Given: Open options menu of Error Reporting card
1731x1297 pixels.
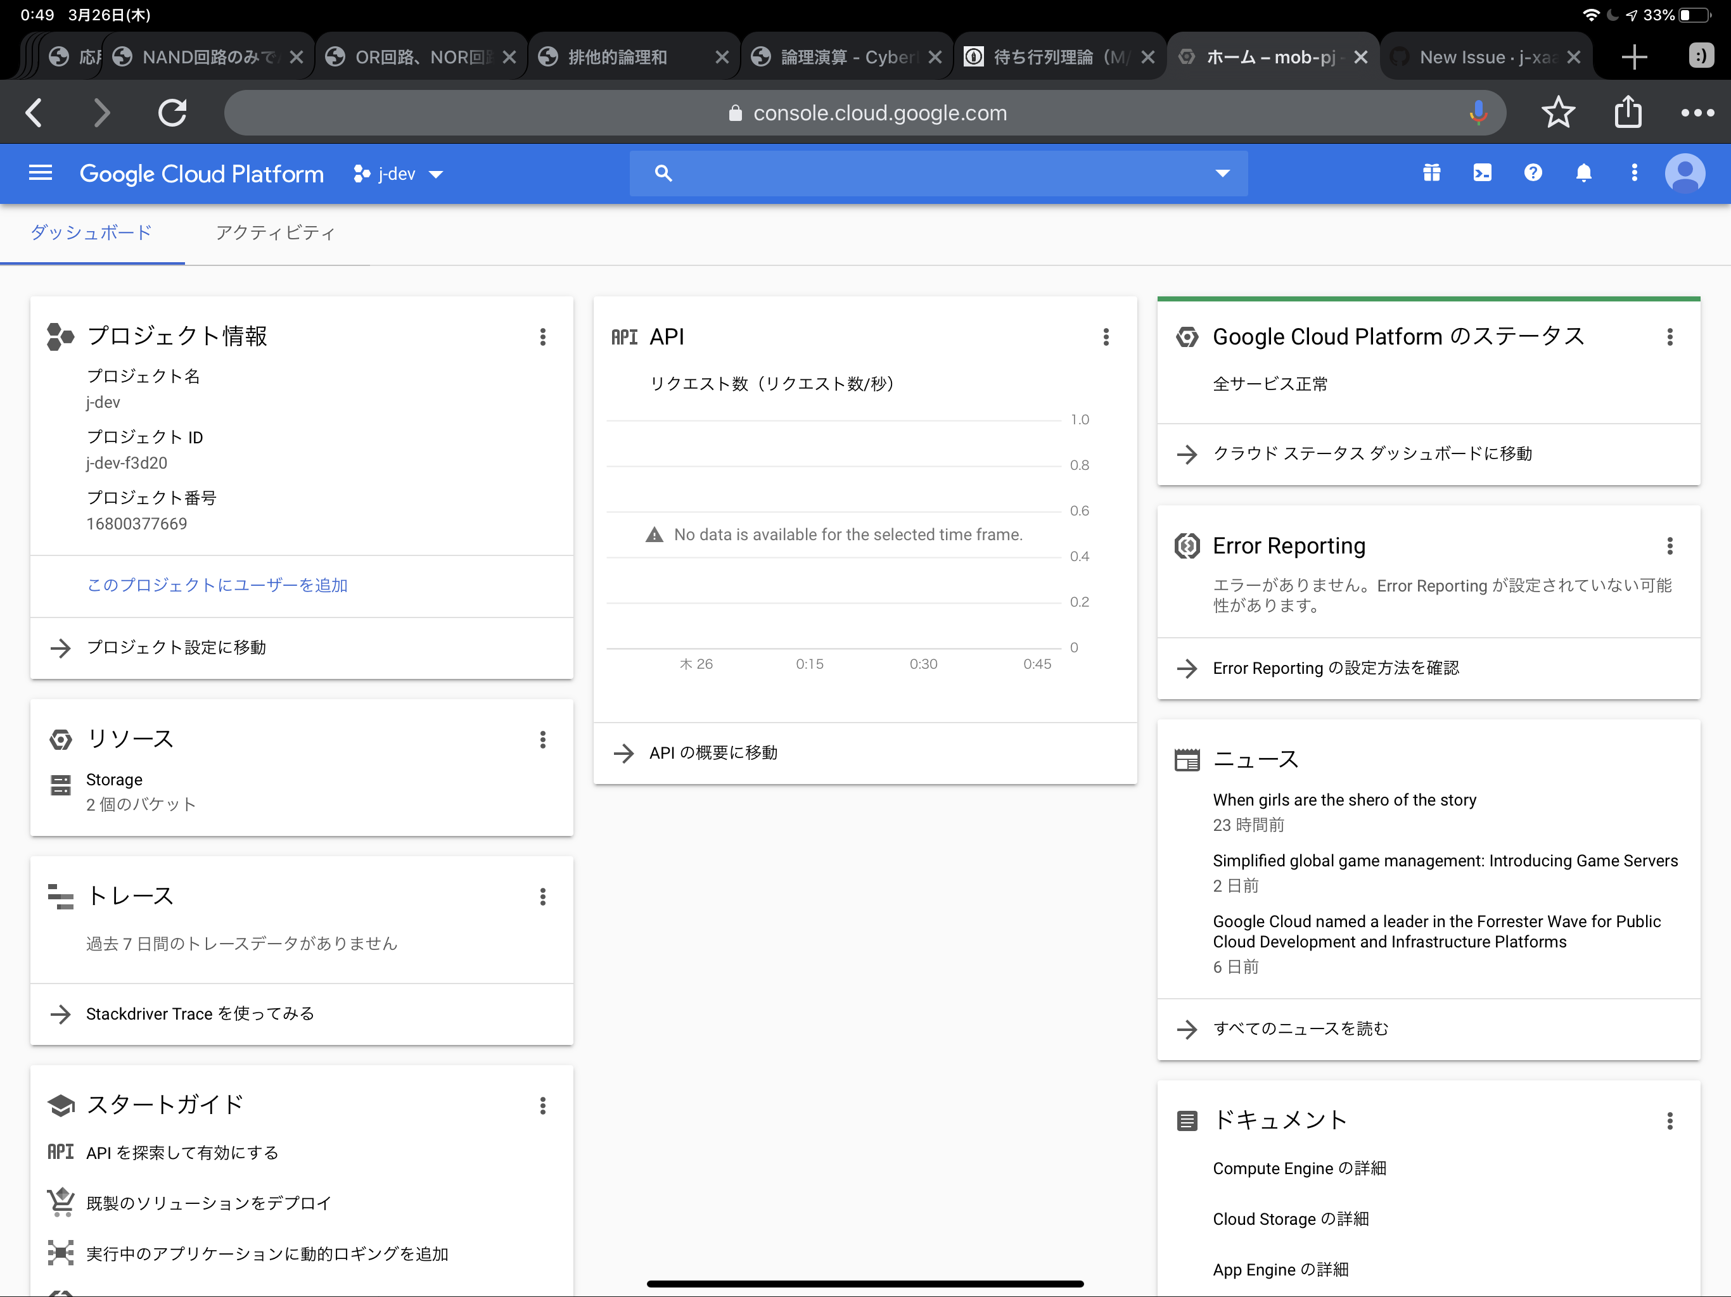Looking at the screenshot, I should pyautogui.click(x=1669, y=546).
